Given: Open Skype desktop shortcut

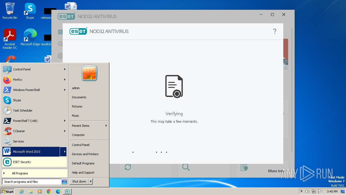Looking at the screenshot, I should (x=30, y=11).
